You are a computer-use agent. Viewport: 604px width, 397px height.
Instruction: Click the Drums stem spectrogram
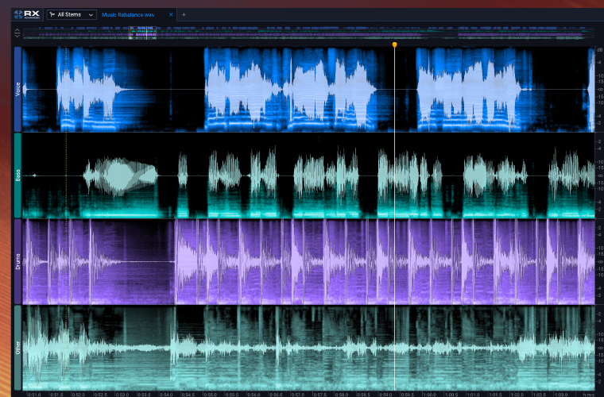[x=302, y=261]
